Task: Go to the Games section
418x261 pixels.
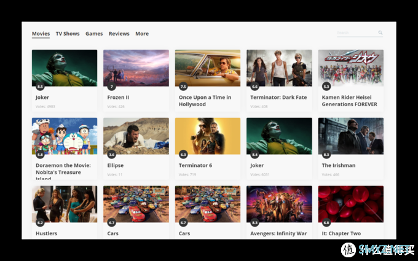Action: pos(94,34)
